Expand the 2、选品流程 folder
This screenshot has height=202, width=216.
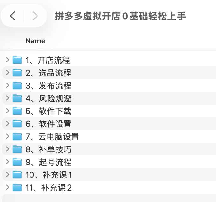[x=8, y=73]
